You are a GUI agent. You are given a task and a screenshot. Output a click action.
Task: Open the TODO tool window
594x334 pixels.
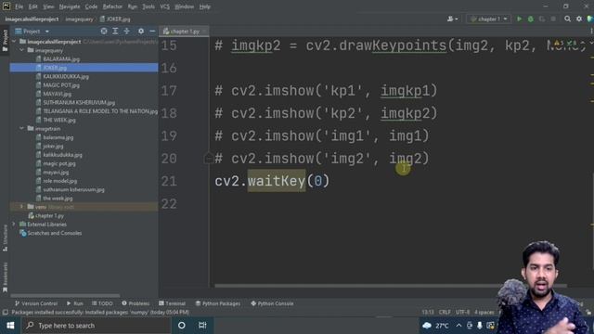102,303
